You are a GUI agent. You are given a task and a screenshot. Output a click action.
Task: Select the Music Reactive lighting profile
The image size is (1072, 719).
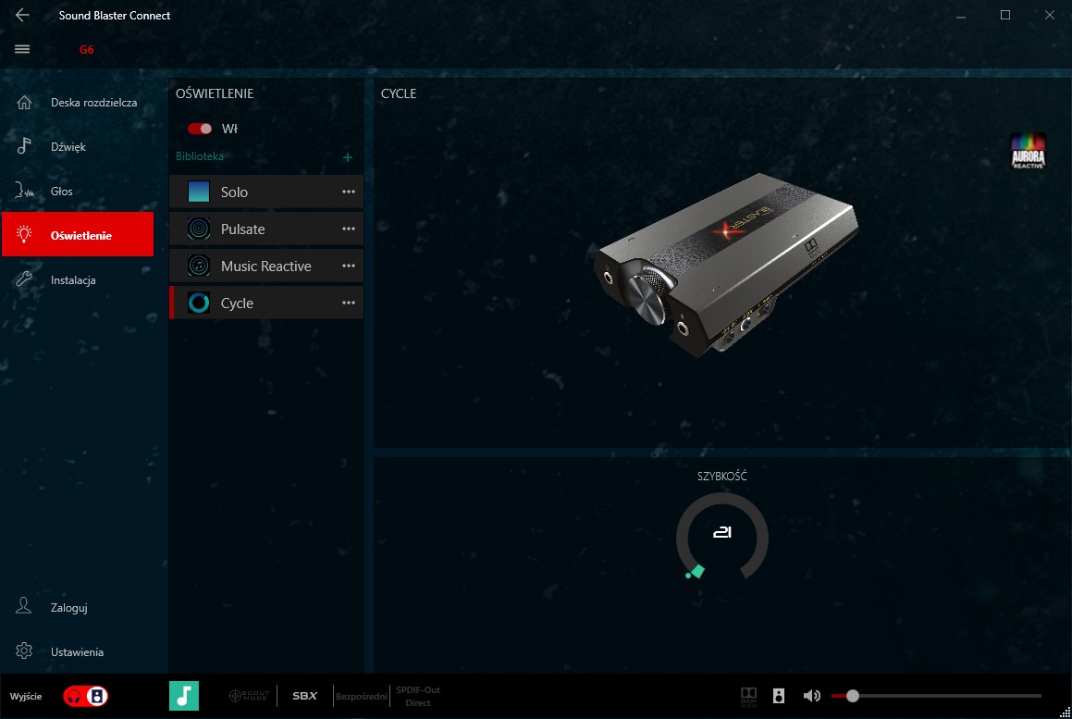click(266, 267)
